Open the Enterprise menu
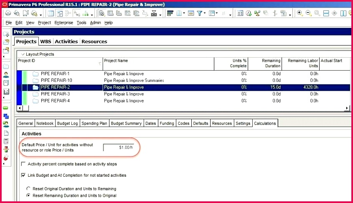Image resolution: width=353 pixels, height=203 pixels. point(64,23)
